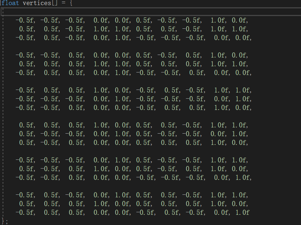Click the first value in the bottom data row

click(x=25, y=213)
